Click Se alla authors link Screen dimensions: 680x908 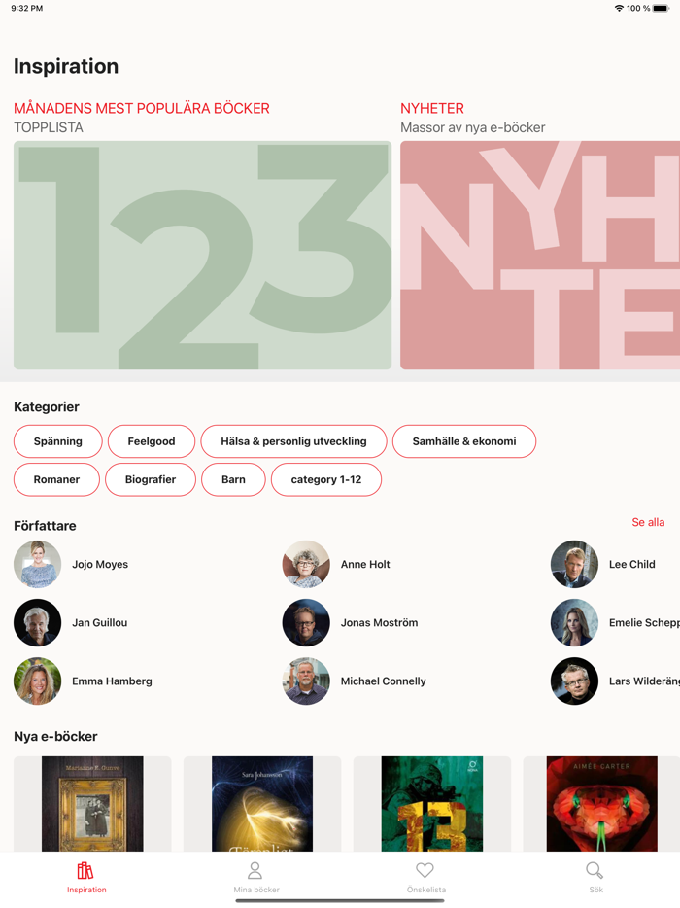(648, 522)
